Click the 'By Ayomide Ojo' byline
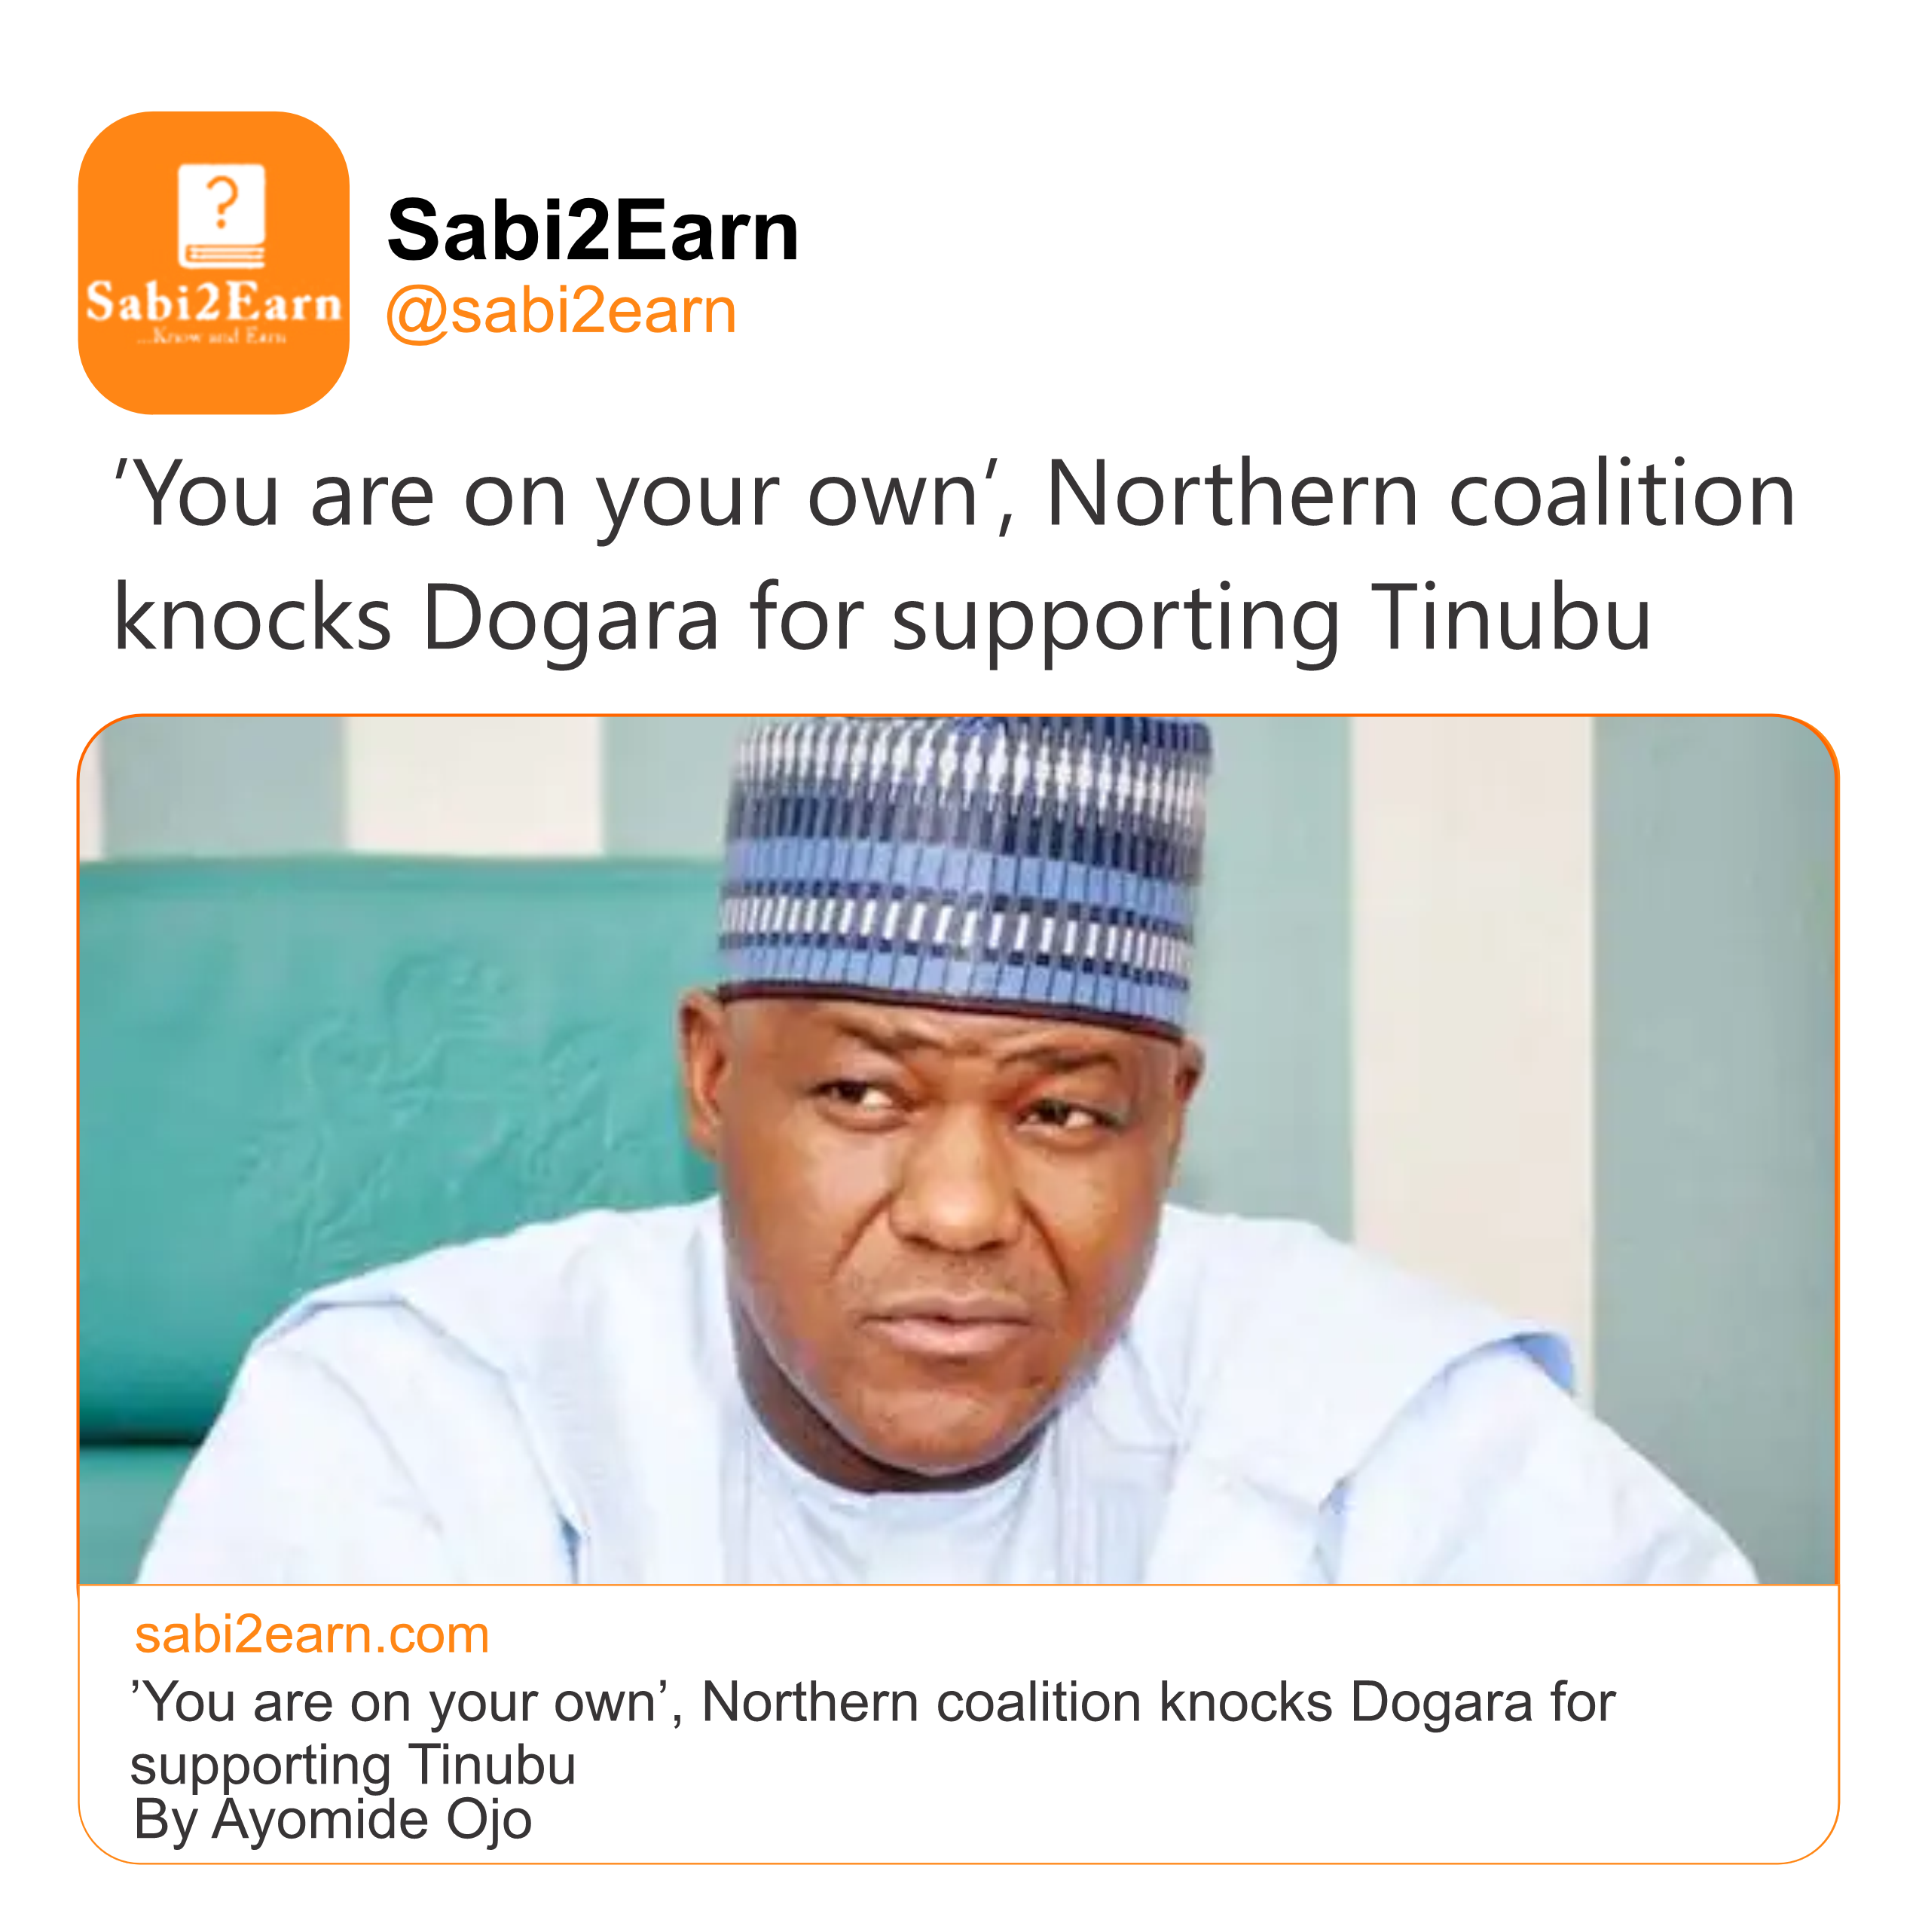 (332, 1820)
